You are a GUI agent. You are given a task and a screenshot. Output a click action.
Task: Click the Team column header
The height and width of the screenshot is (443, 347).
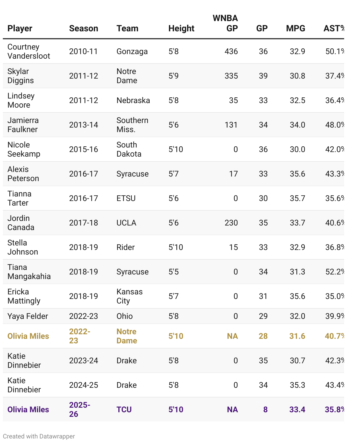pos(127,28)
